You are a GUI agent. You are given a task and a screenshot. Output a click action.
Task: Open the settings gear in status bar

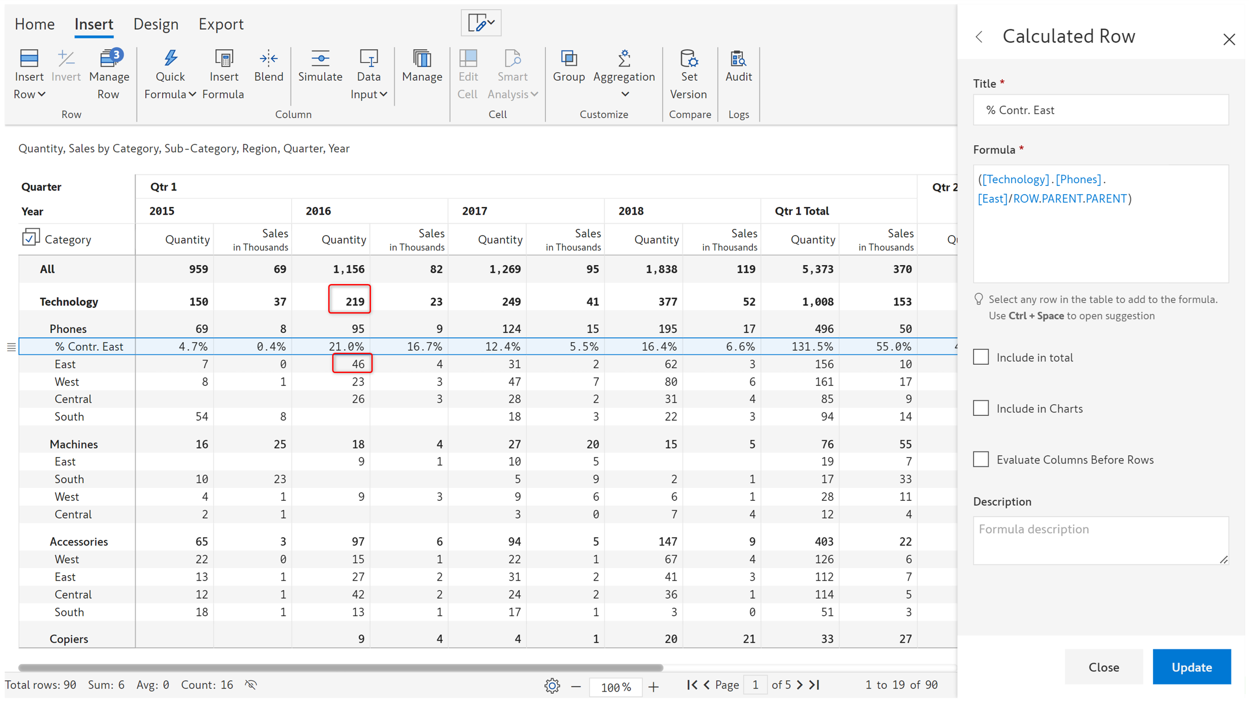click(552, 686)
